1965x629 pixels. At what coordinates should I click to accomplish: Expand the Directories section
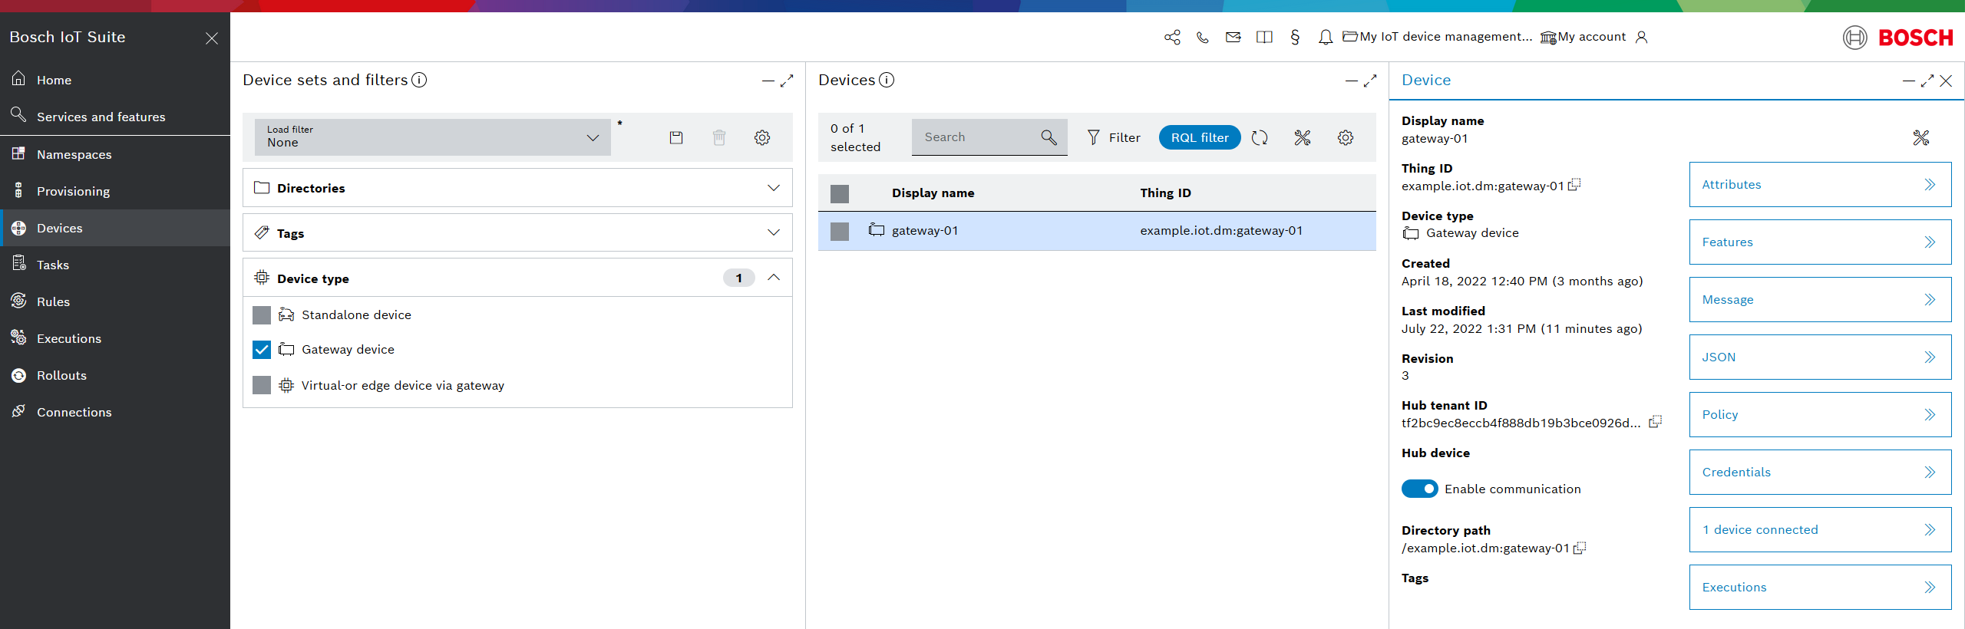tap(517, 188)
